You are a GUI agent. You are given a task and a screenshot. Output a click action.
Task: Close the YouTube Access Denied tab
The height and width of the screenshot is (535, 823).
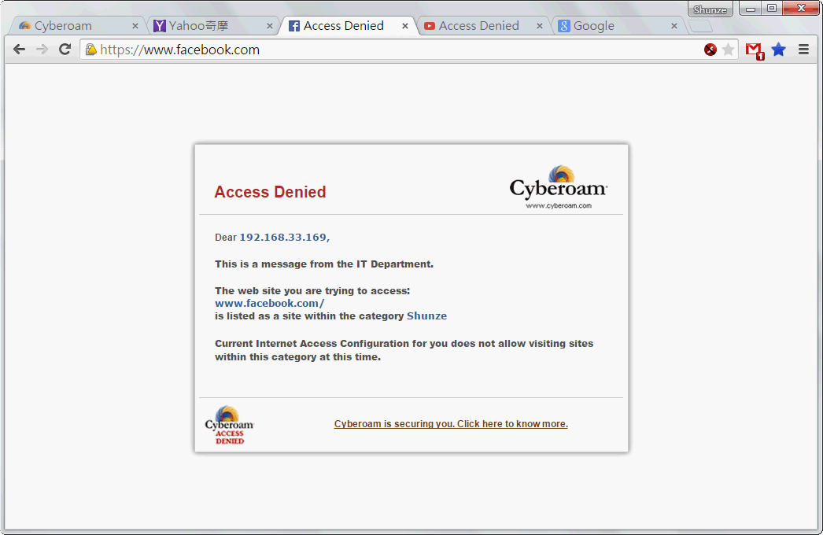click(540, 26)
